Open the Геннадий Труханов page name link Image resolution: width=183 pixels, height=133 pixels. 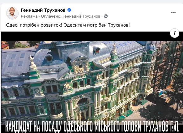[x=43, y=10]
